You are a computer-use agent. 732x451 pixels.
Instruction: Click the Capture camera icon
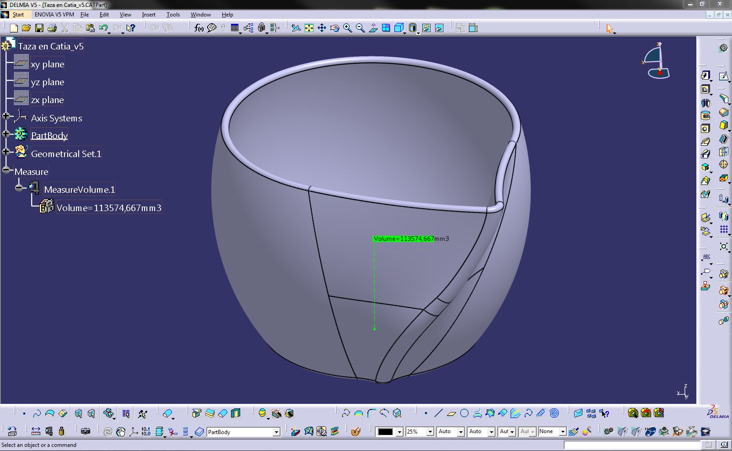pos(85,431)
